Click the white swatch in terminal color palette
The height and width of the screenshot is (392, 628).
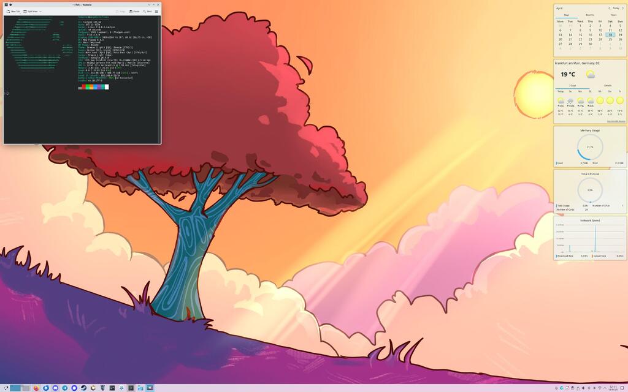[107, 87]
